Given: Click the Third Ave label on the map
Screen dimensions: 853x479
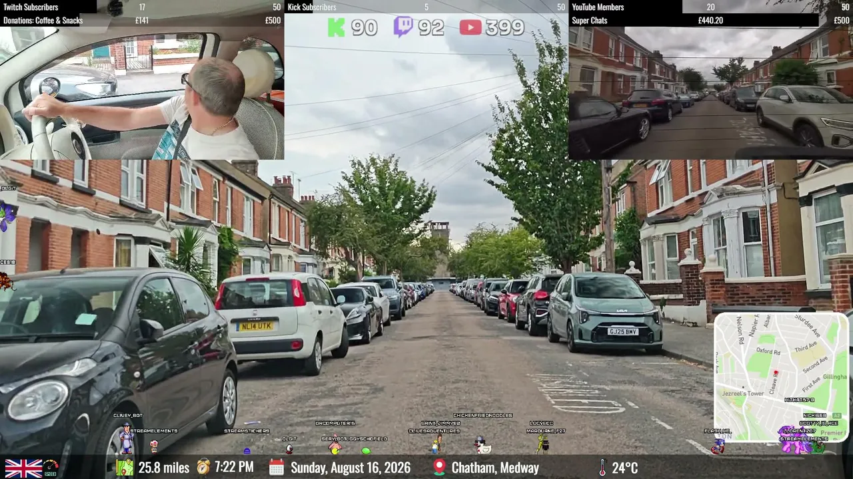Looking at the screenshot, I should tap(805, 347).
